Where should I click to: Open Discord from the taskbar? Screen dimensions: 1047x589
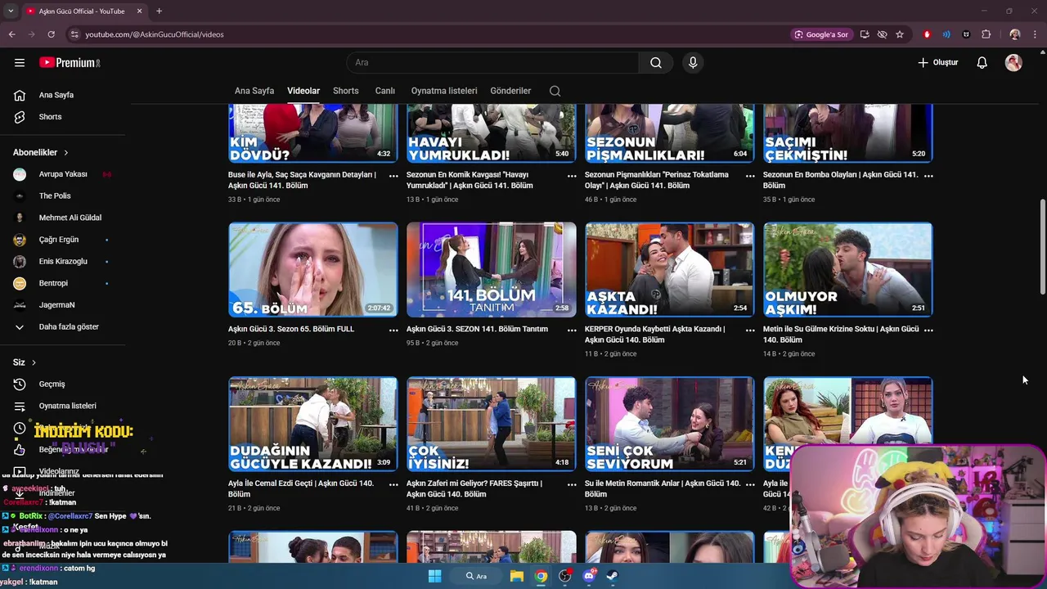(x=589, y=576)
